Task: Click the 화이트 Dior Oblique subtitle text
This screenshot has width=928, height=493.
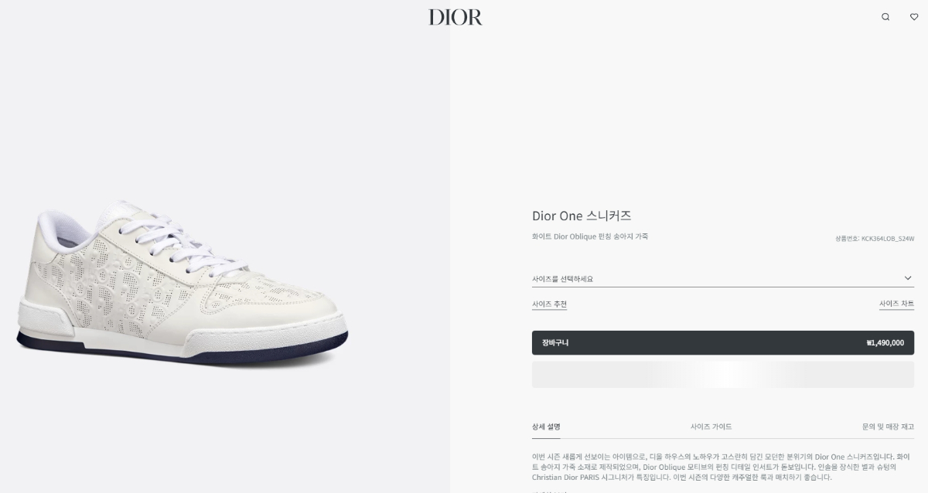Action: (590, 236)
